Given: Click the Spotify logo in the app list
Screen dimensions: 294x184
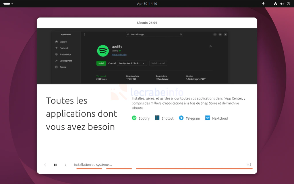Looking at the screenshot, I should pos(134,118).
